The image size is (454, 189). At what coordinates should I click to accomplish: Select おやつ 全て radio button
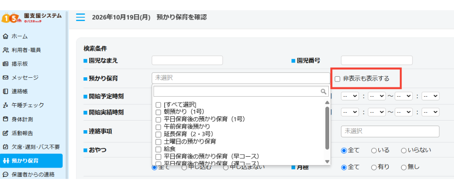click(x=344, y=150)
